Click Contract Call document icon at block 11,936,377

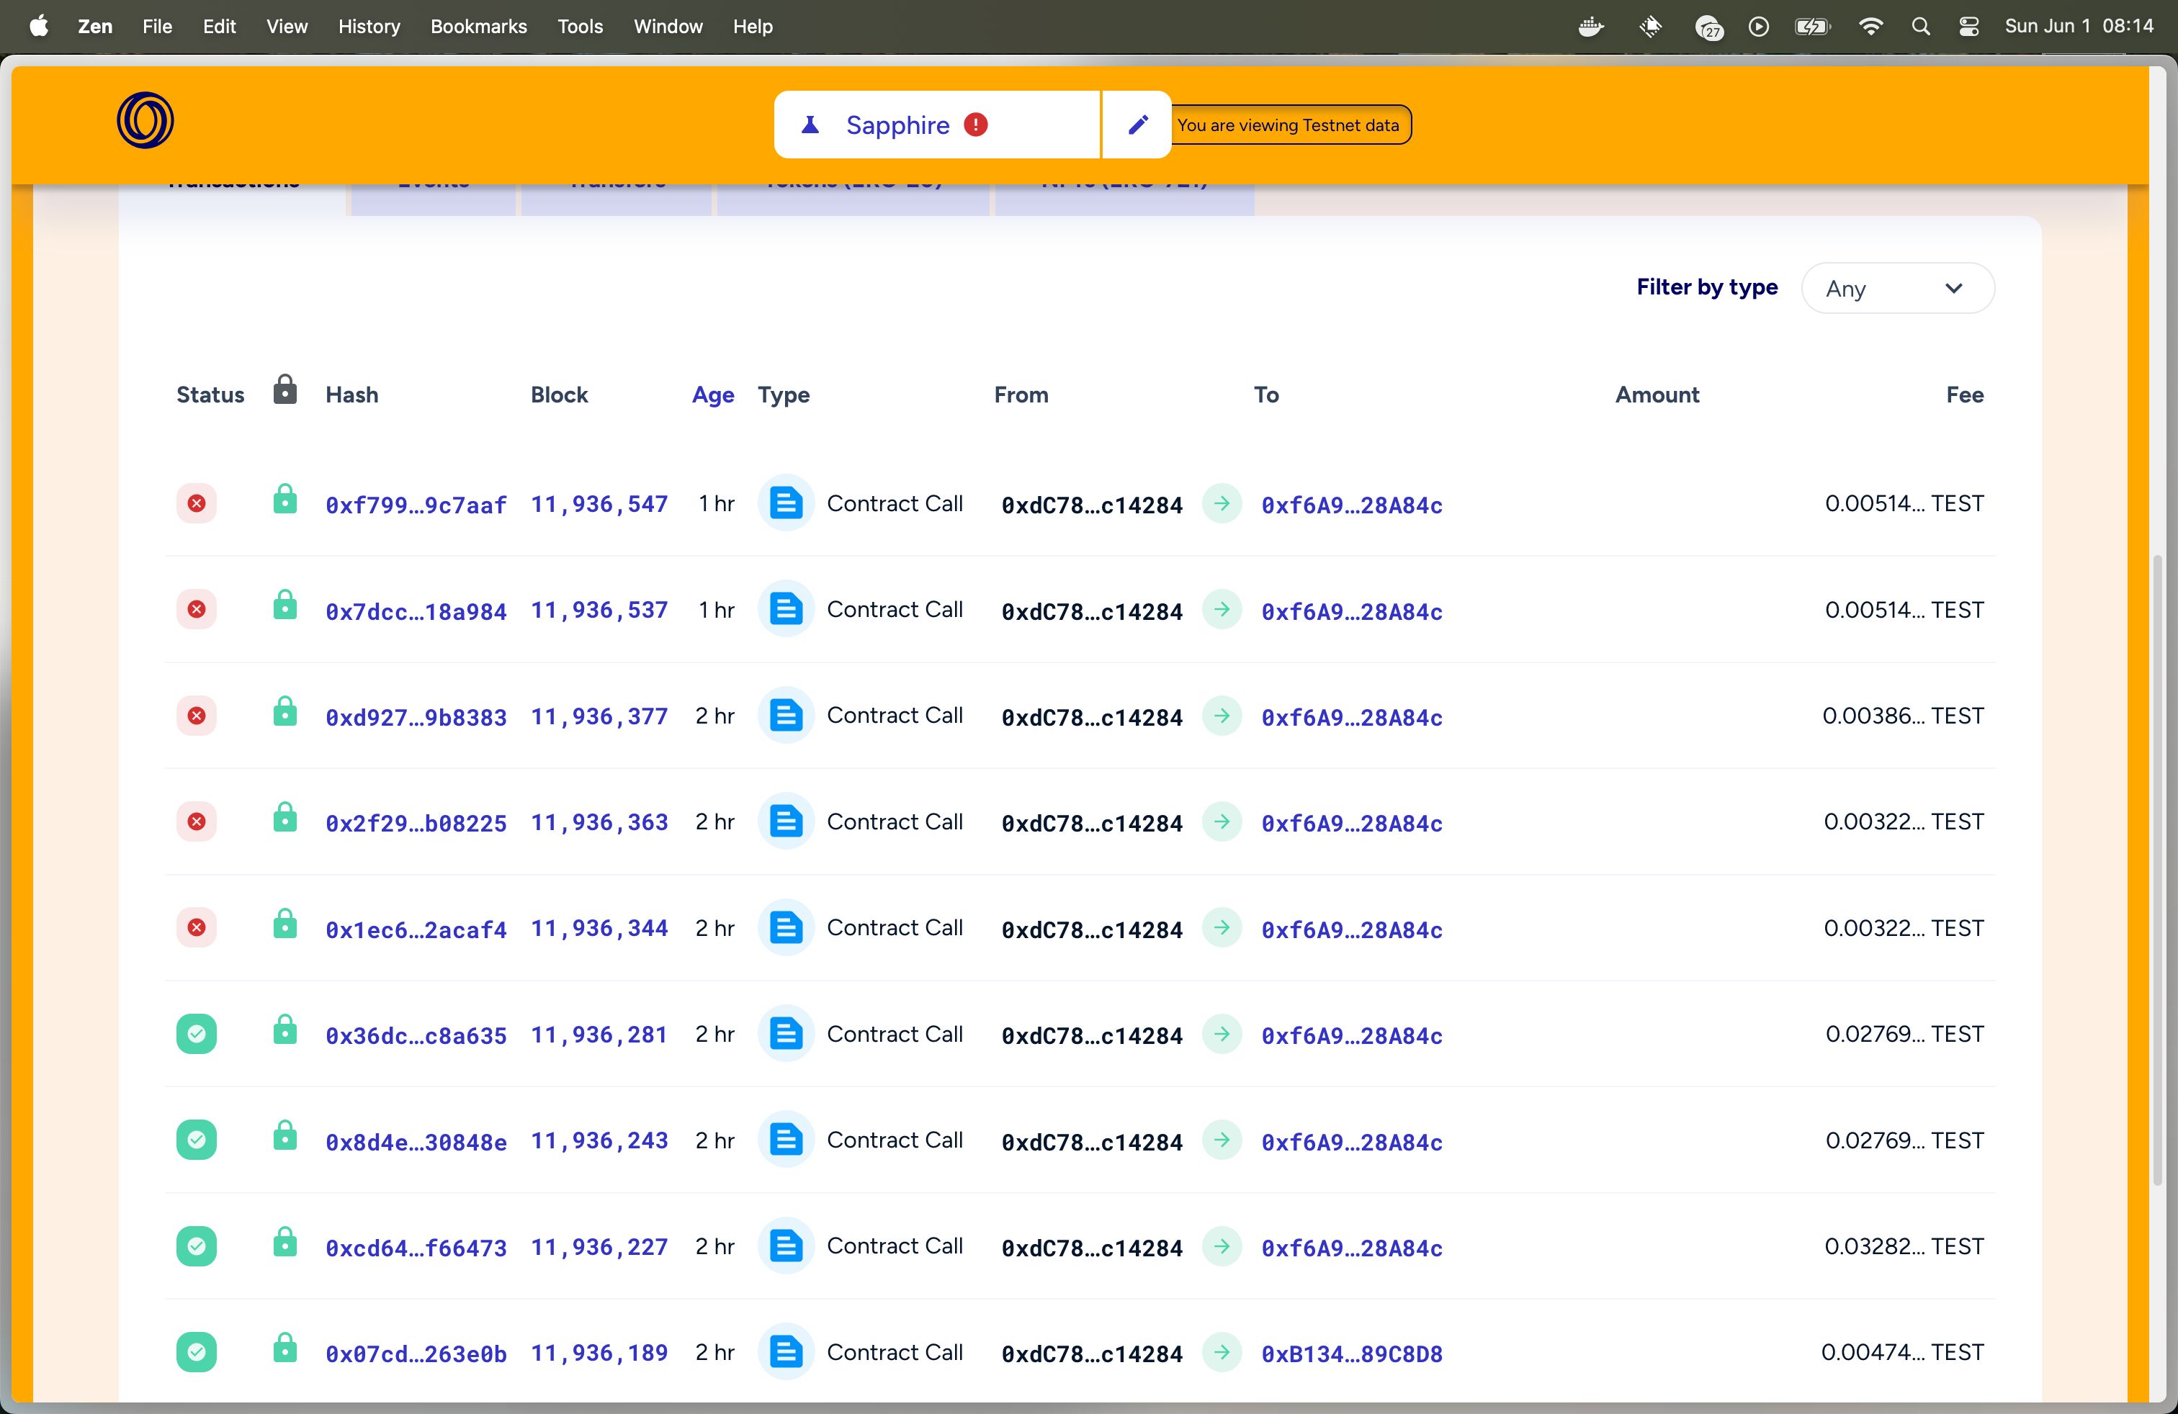[x=785, y=715]
